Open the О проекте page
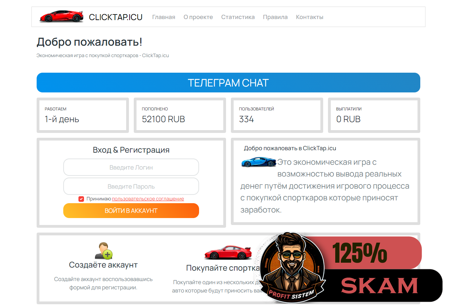The width and height of the screenshot is (450, 307). pos(198,17)
